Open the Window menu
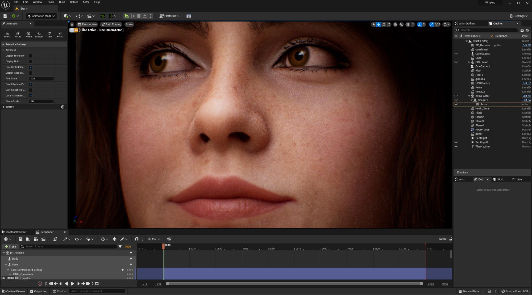This screenshot has height=295, width=532. (x=37, y=2)
